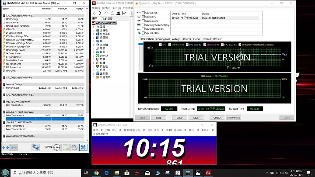The height and width of the screenshot is (177, 315).
Task: Open AIDA64 user profile icon
Action: (119, 13)
